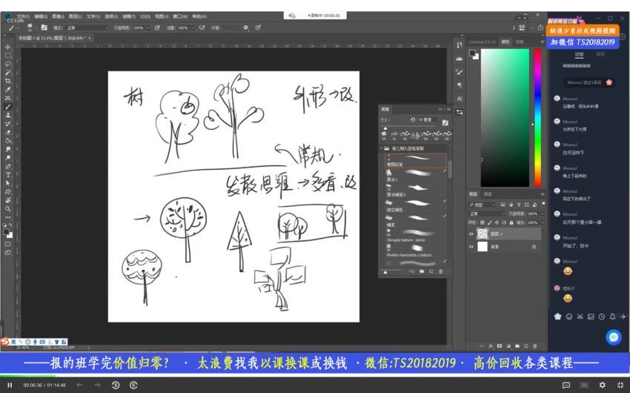Viewport: 630px width, 393px height.
Task: Select the Move tool
Action: coord(7,47)
